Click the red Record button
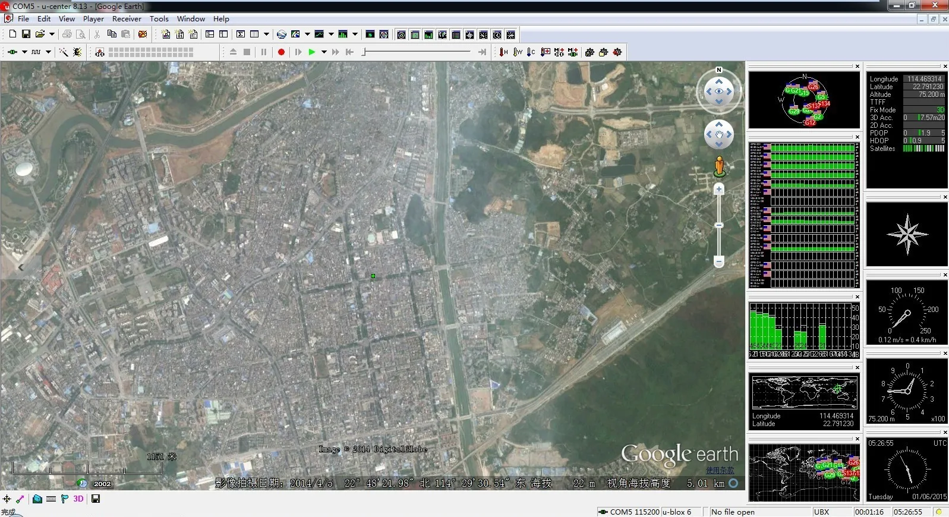Image resolution: width=949 pixels, height=517 pixels. (x=281, y=52)
